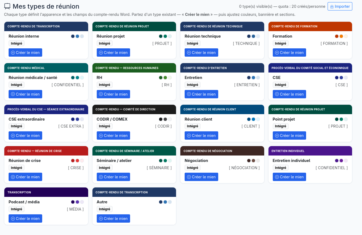
Task: Open the Compte-rendu de réunion client banner
Action: 222,109
